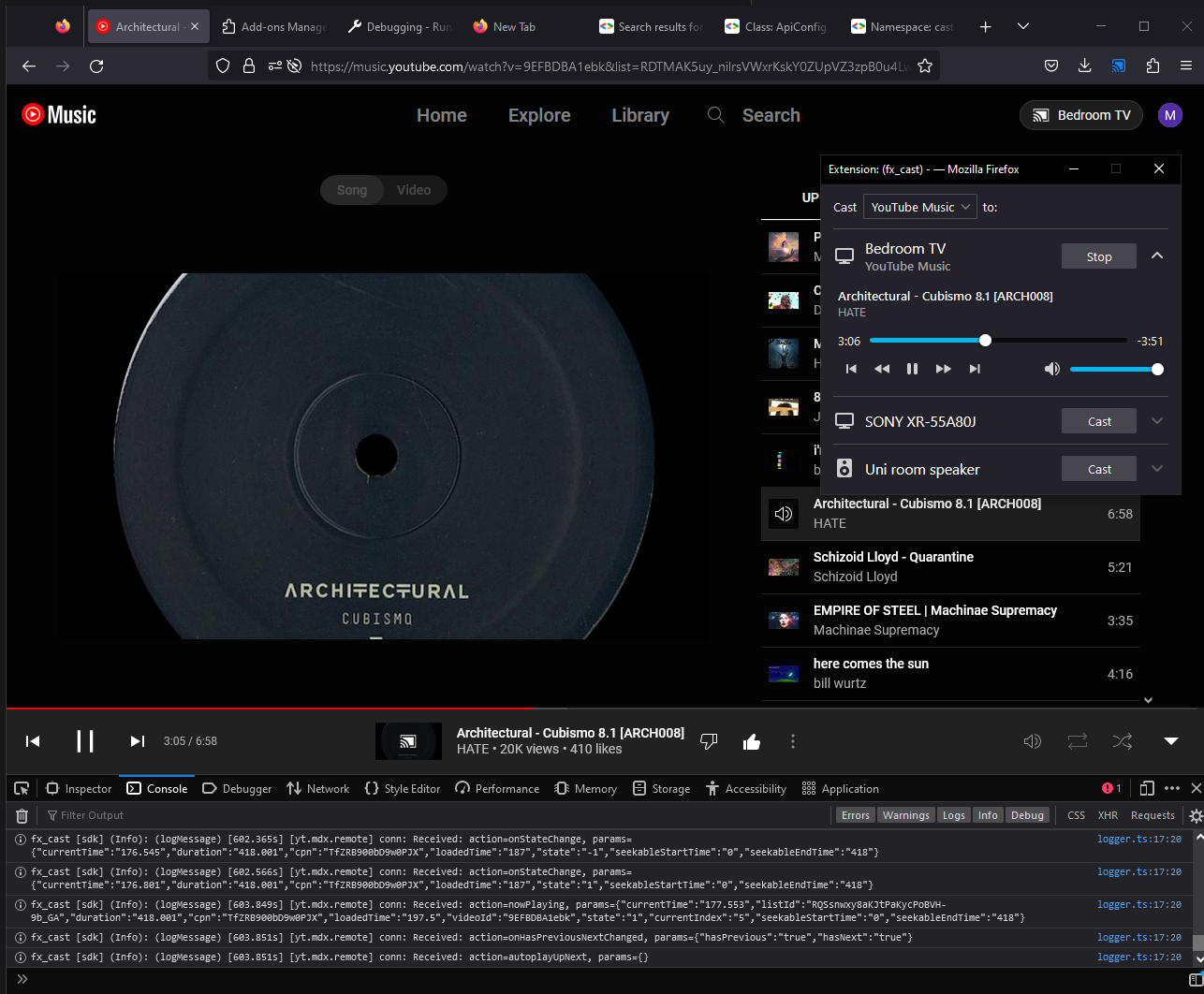Open the Library tab in YouTube Music
1204x994 pixels.
coord(640,115)
